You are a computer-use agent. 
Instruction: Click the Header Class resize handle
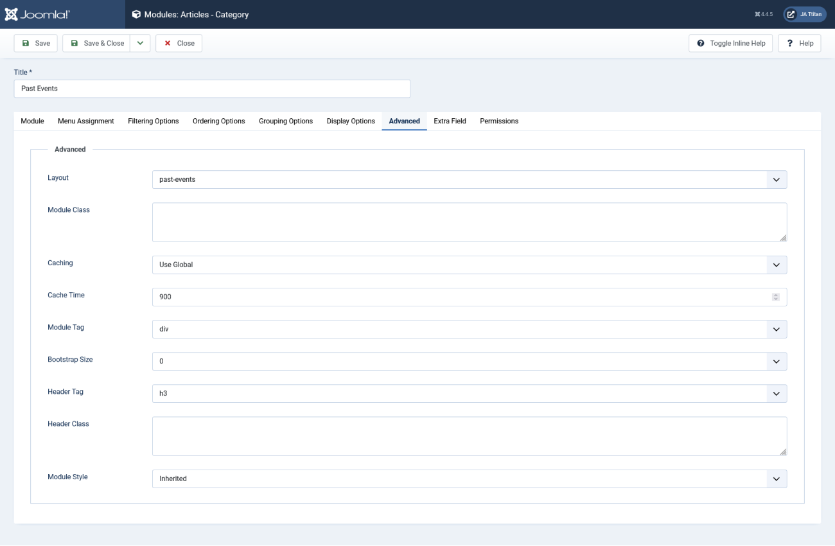coord(783,452)
